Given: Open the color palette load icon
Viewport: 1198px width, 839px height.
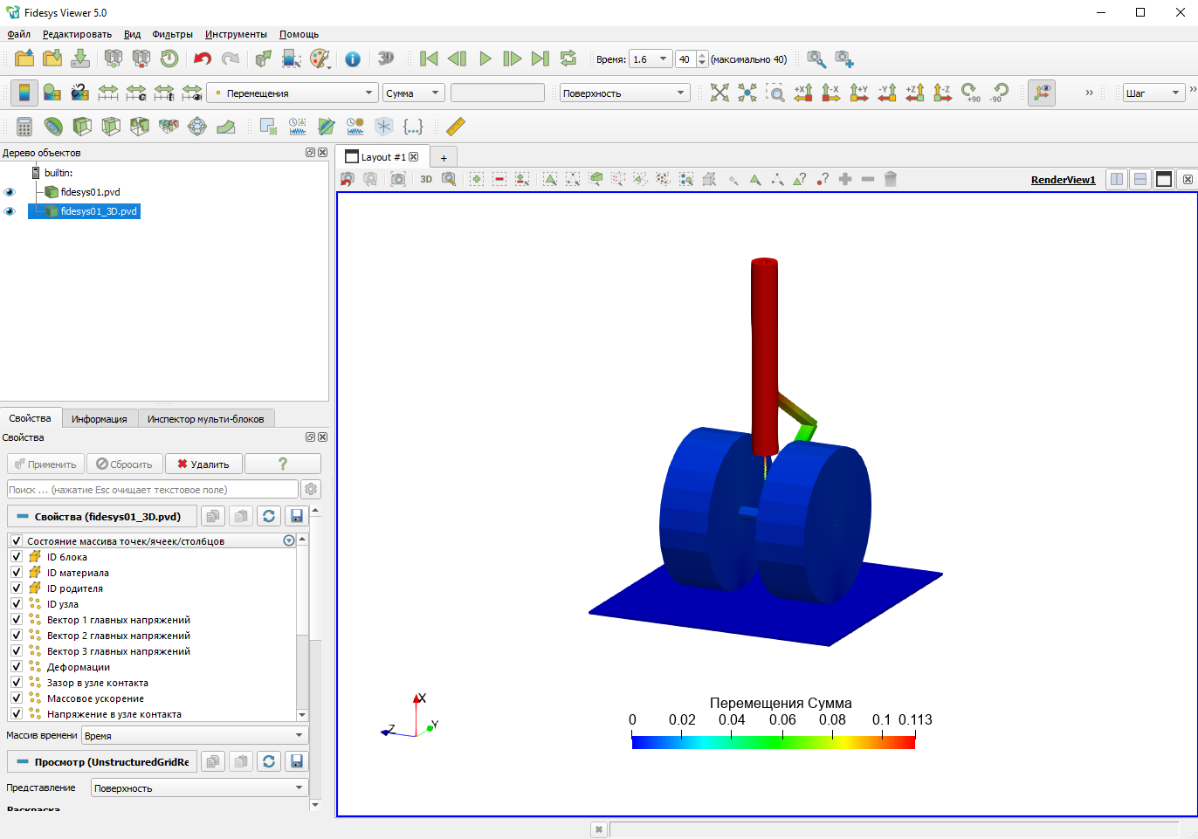Looking at the screenshot, I should [x=320, y=58].
